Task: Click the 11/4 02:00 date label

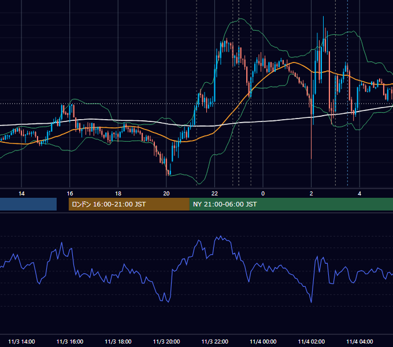Action: [312, 341]
